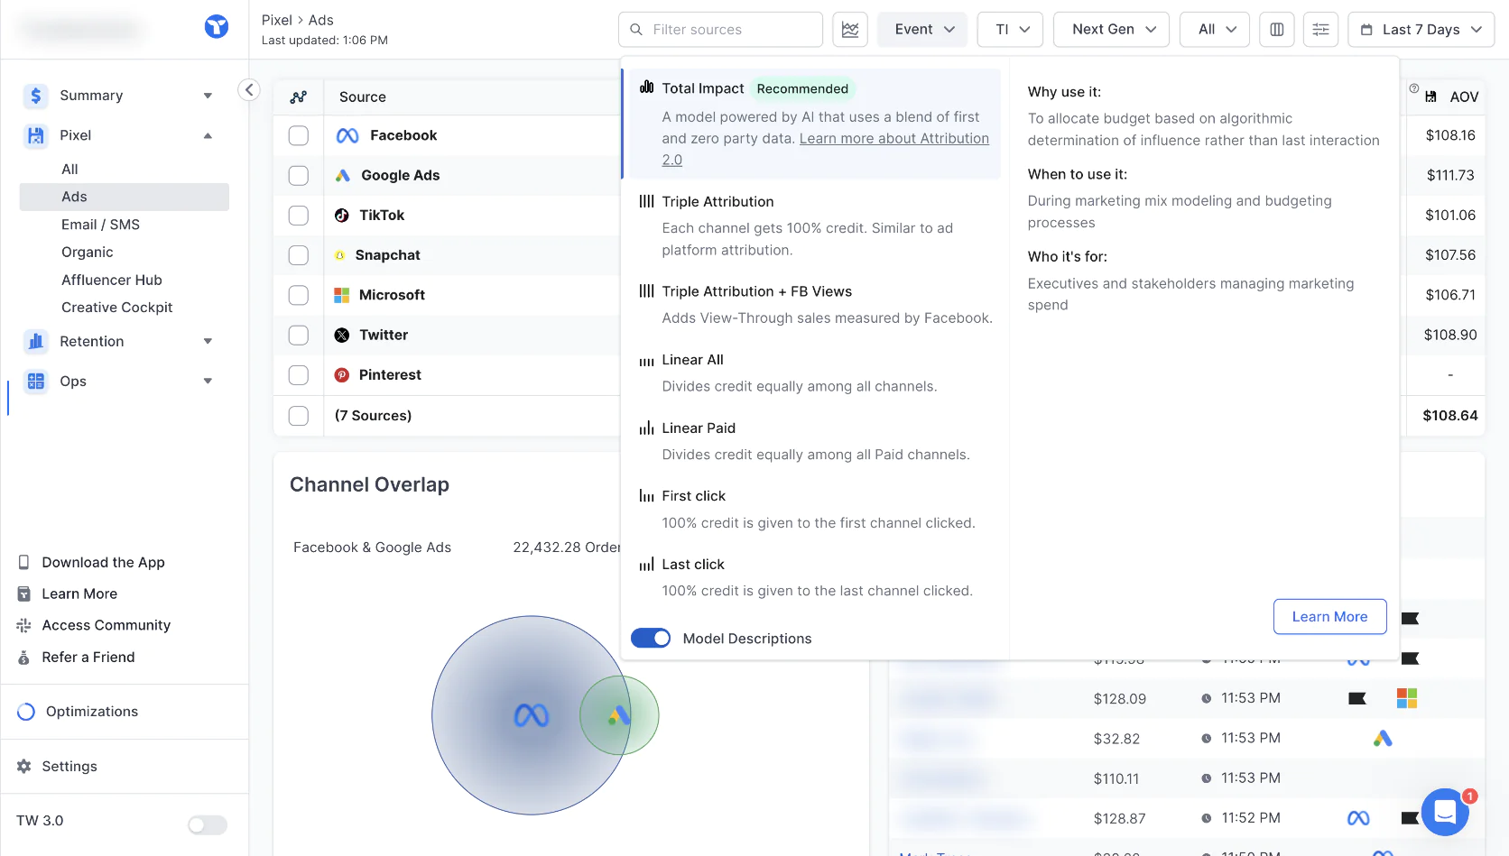
Task: Click the Settings gear icon
Action: coord(24,766)
